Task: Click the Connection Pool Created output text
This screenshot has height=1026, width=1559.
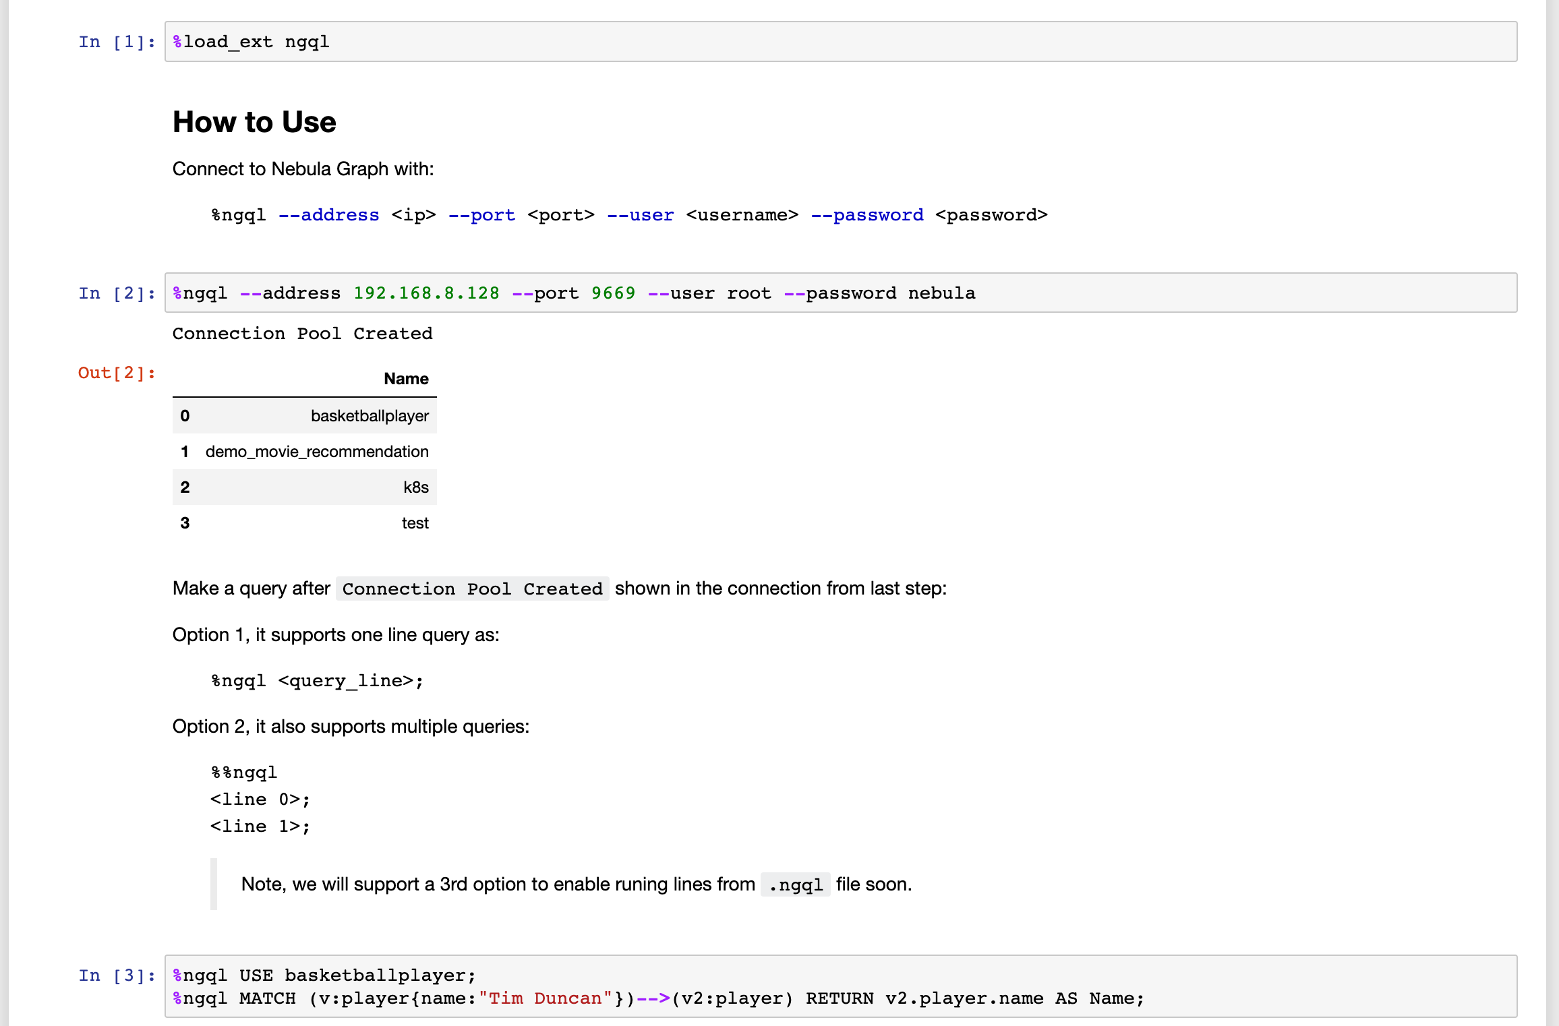Action: point(302,333)
